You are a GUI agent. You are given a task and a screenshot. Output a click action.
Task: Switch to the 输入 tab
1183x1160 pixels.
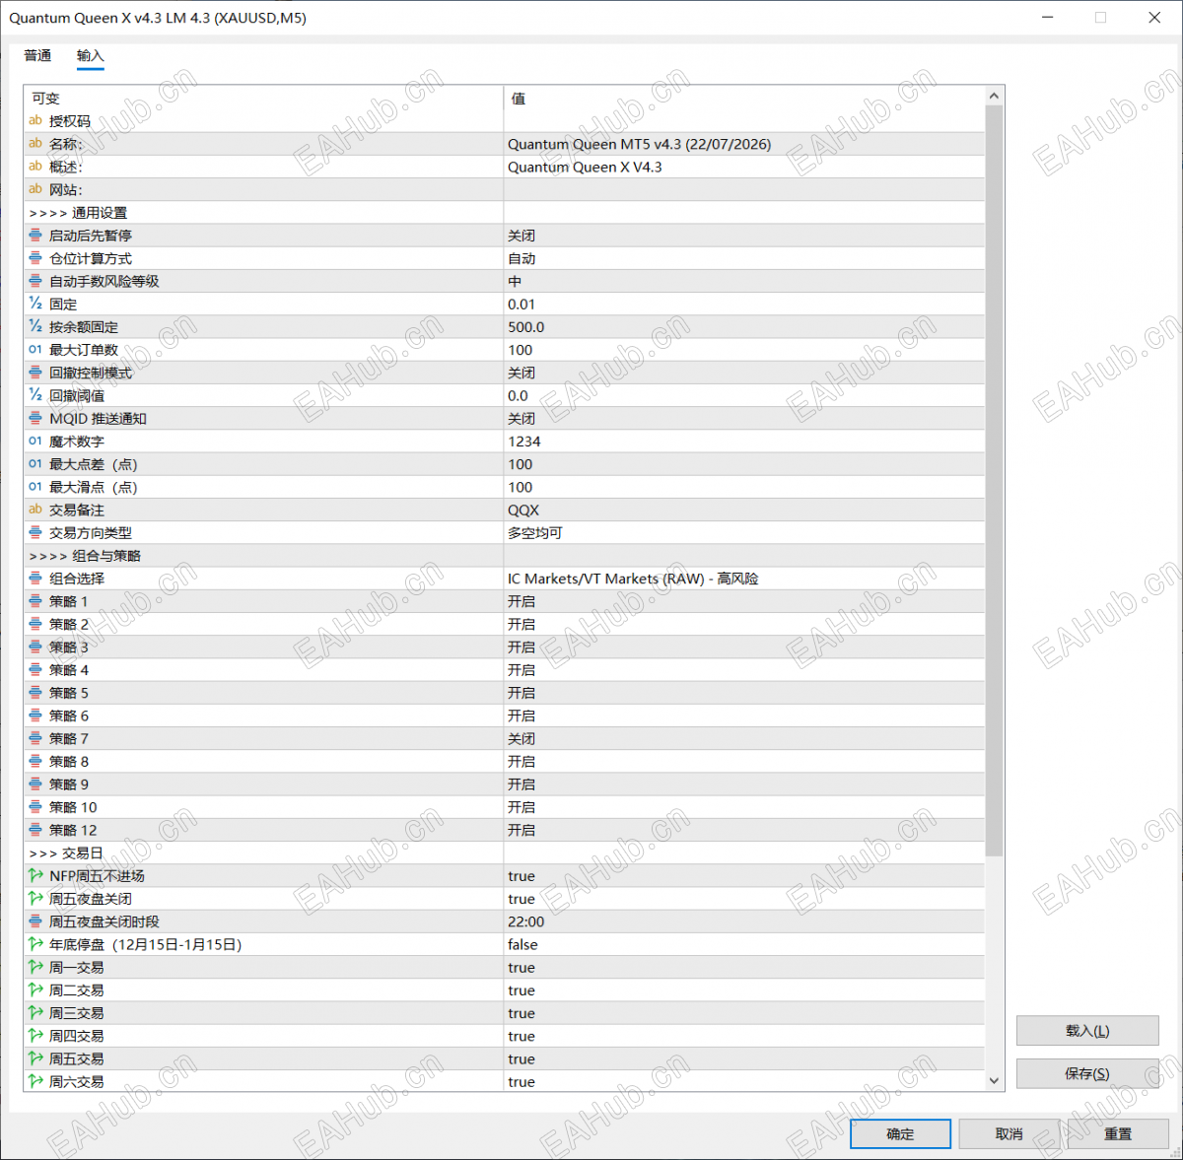click(x=91, y=55)
